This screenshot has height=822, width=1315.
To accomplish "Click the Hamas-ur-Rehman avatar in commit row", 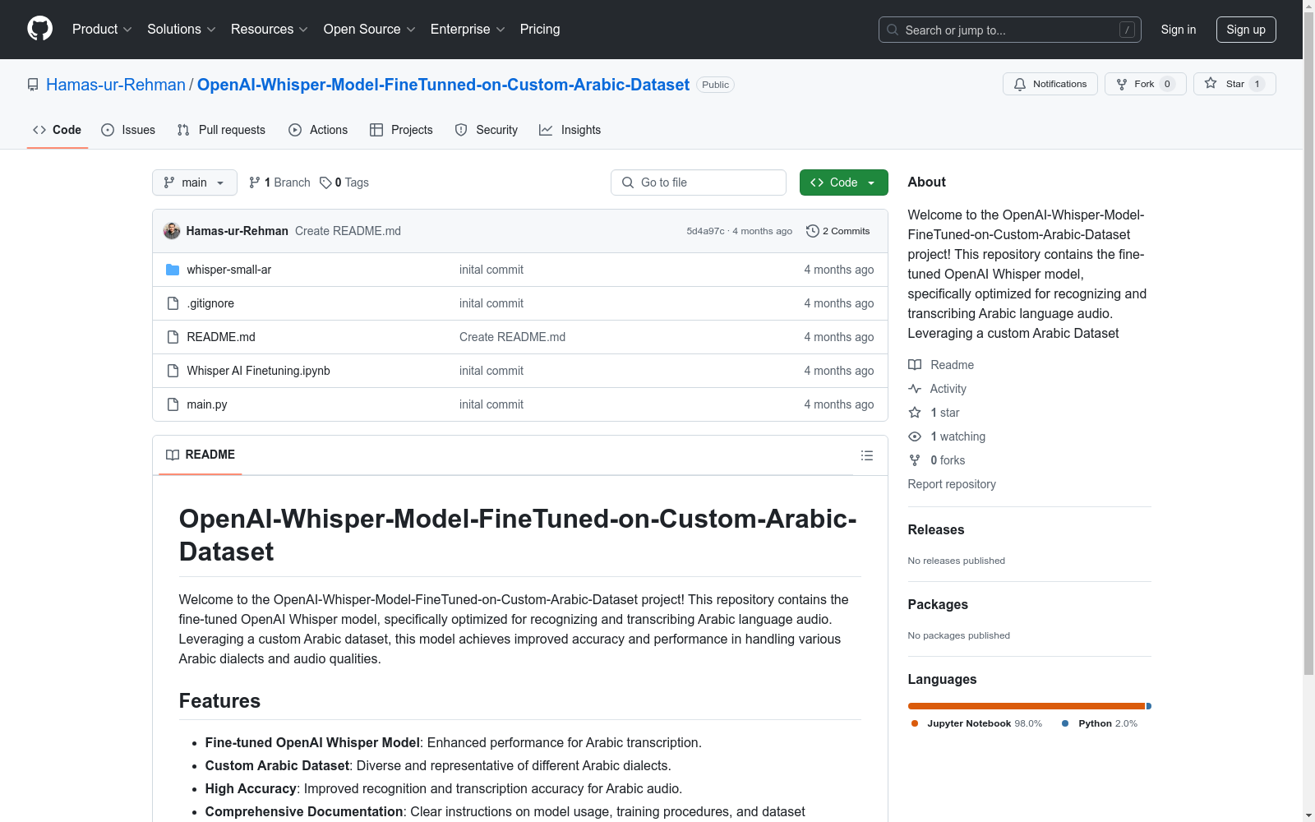I will tap(172, 231).
